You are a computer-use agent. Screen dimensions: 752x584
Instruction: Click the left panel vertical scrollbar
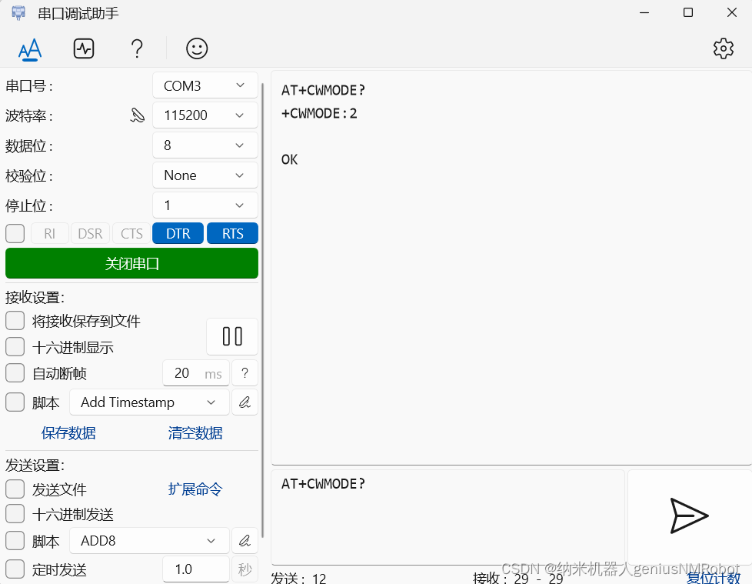[263, 311]
